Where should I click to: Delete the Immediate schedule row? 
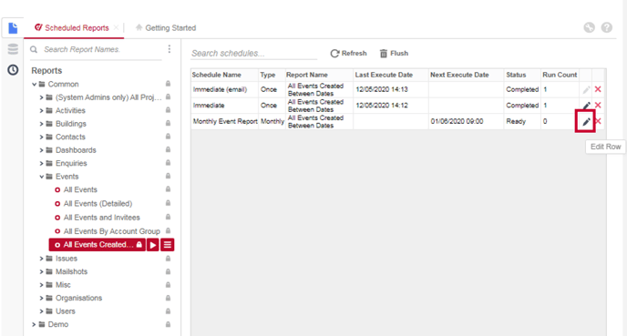pyautogui.click(x=598, y=106)
